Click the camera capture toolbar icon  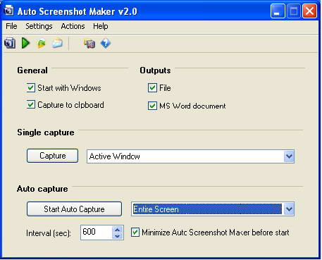[10, 43]
